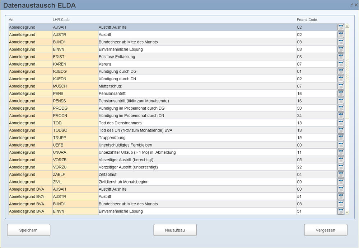359x248 pixels.
Task: Open the row icon for MUSCH Mutterschutz
Action: tap(340, 86)
